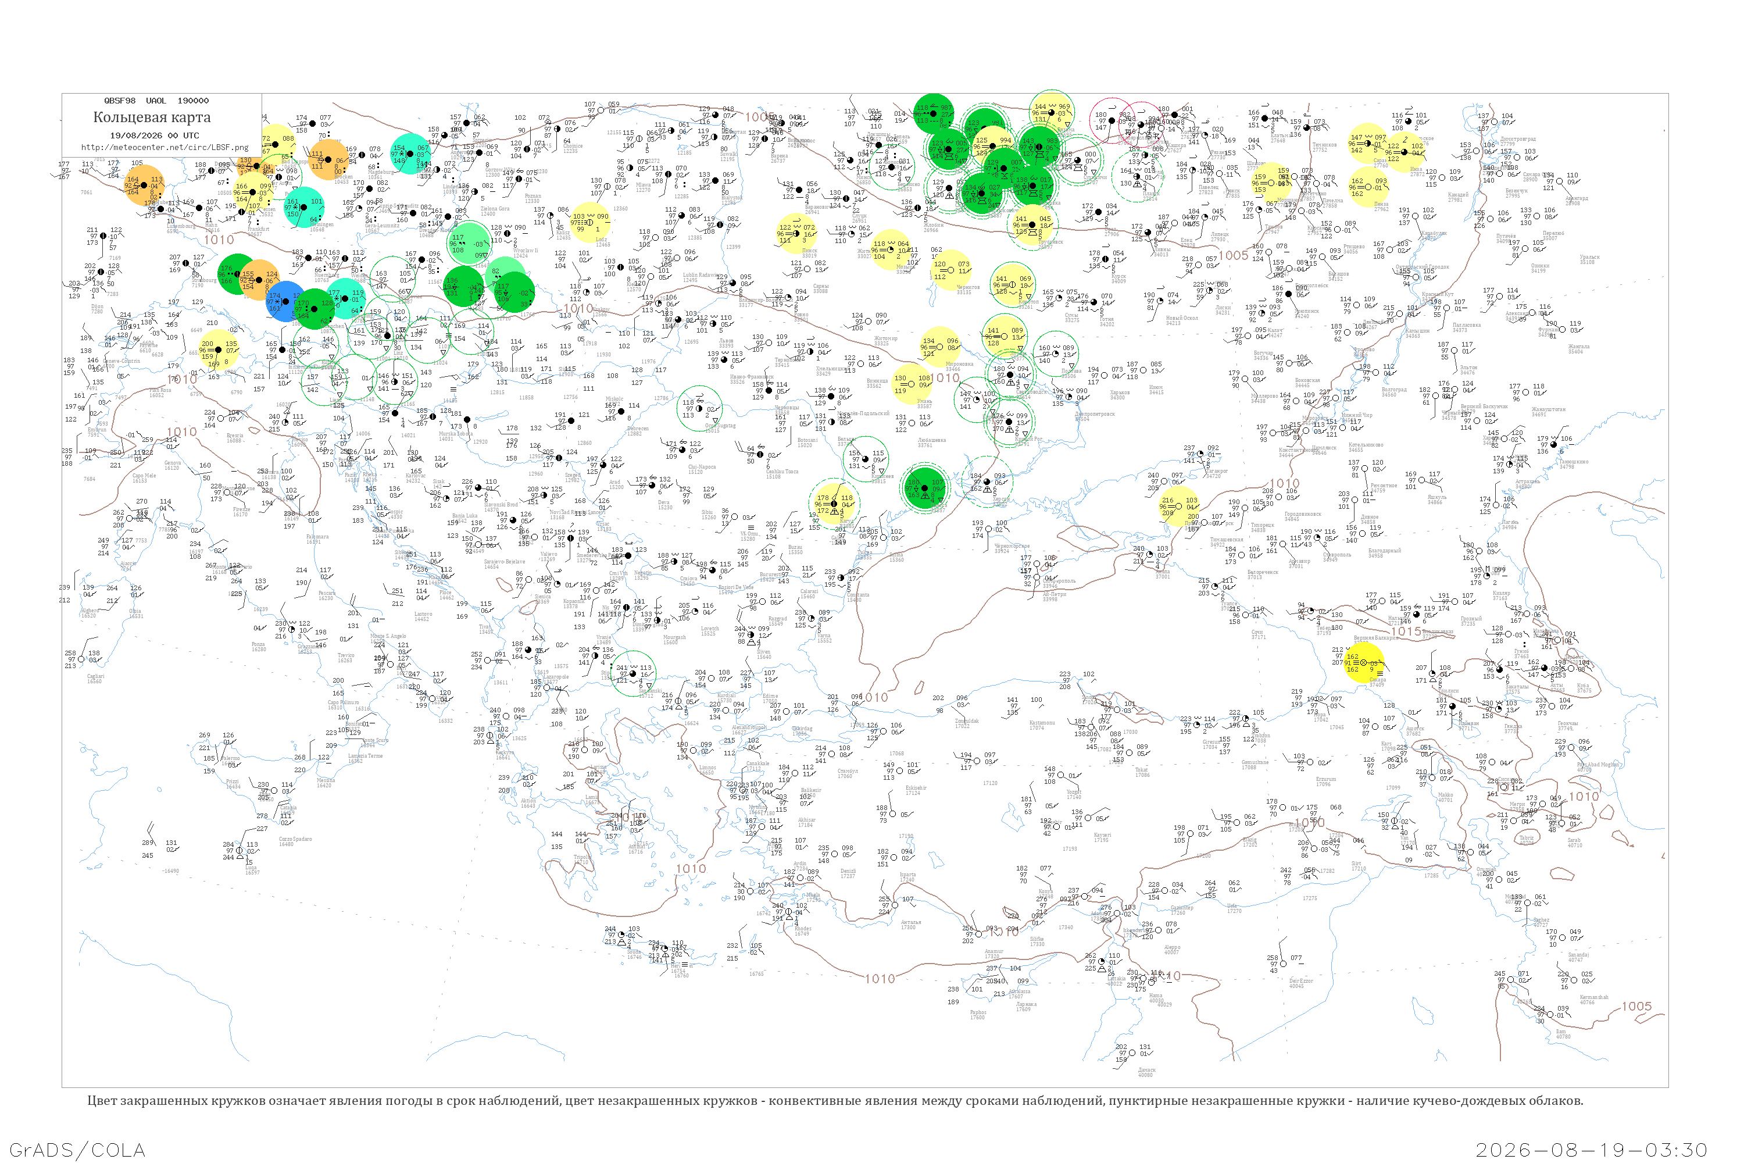Click the map title "Кольцевая карта"

(x=152, y=117)
